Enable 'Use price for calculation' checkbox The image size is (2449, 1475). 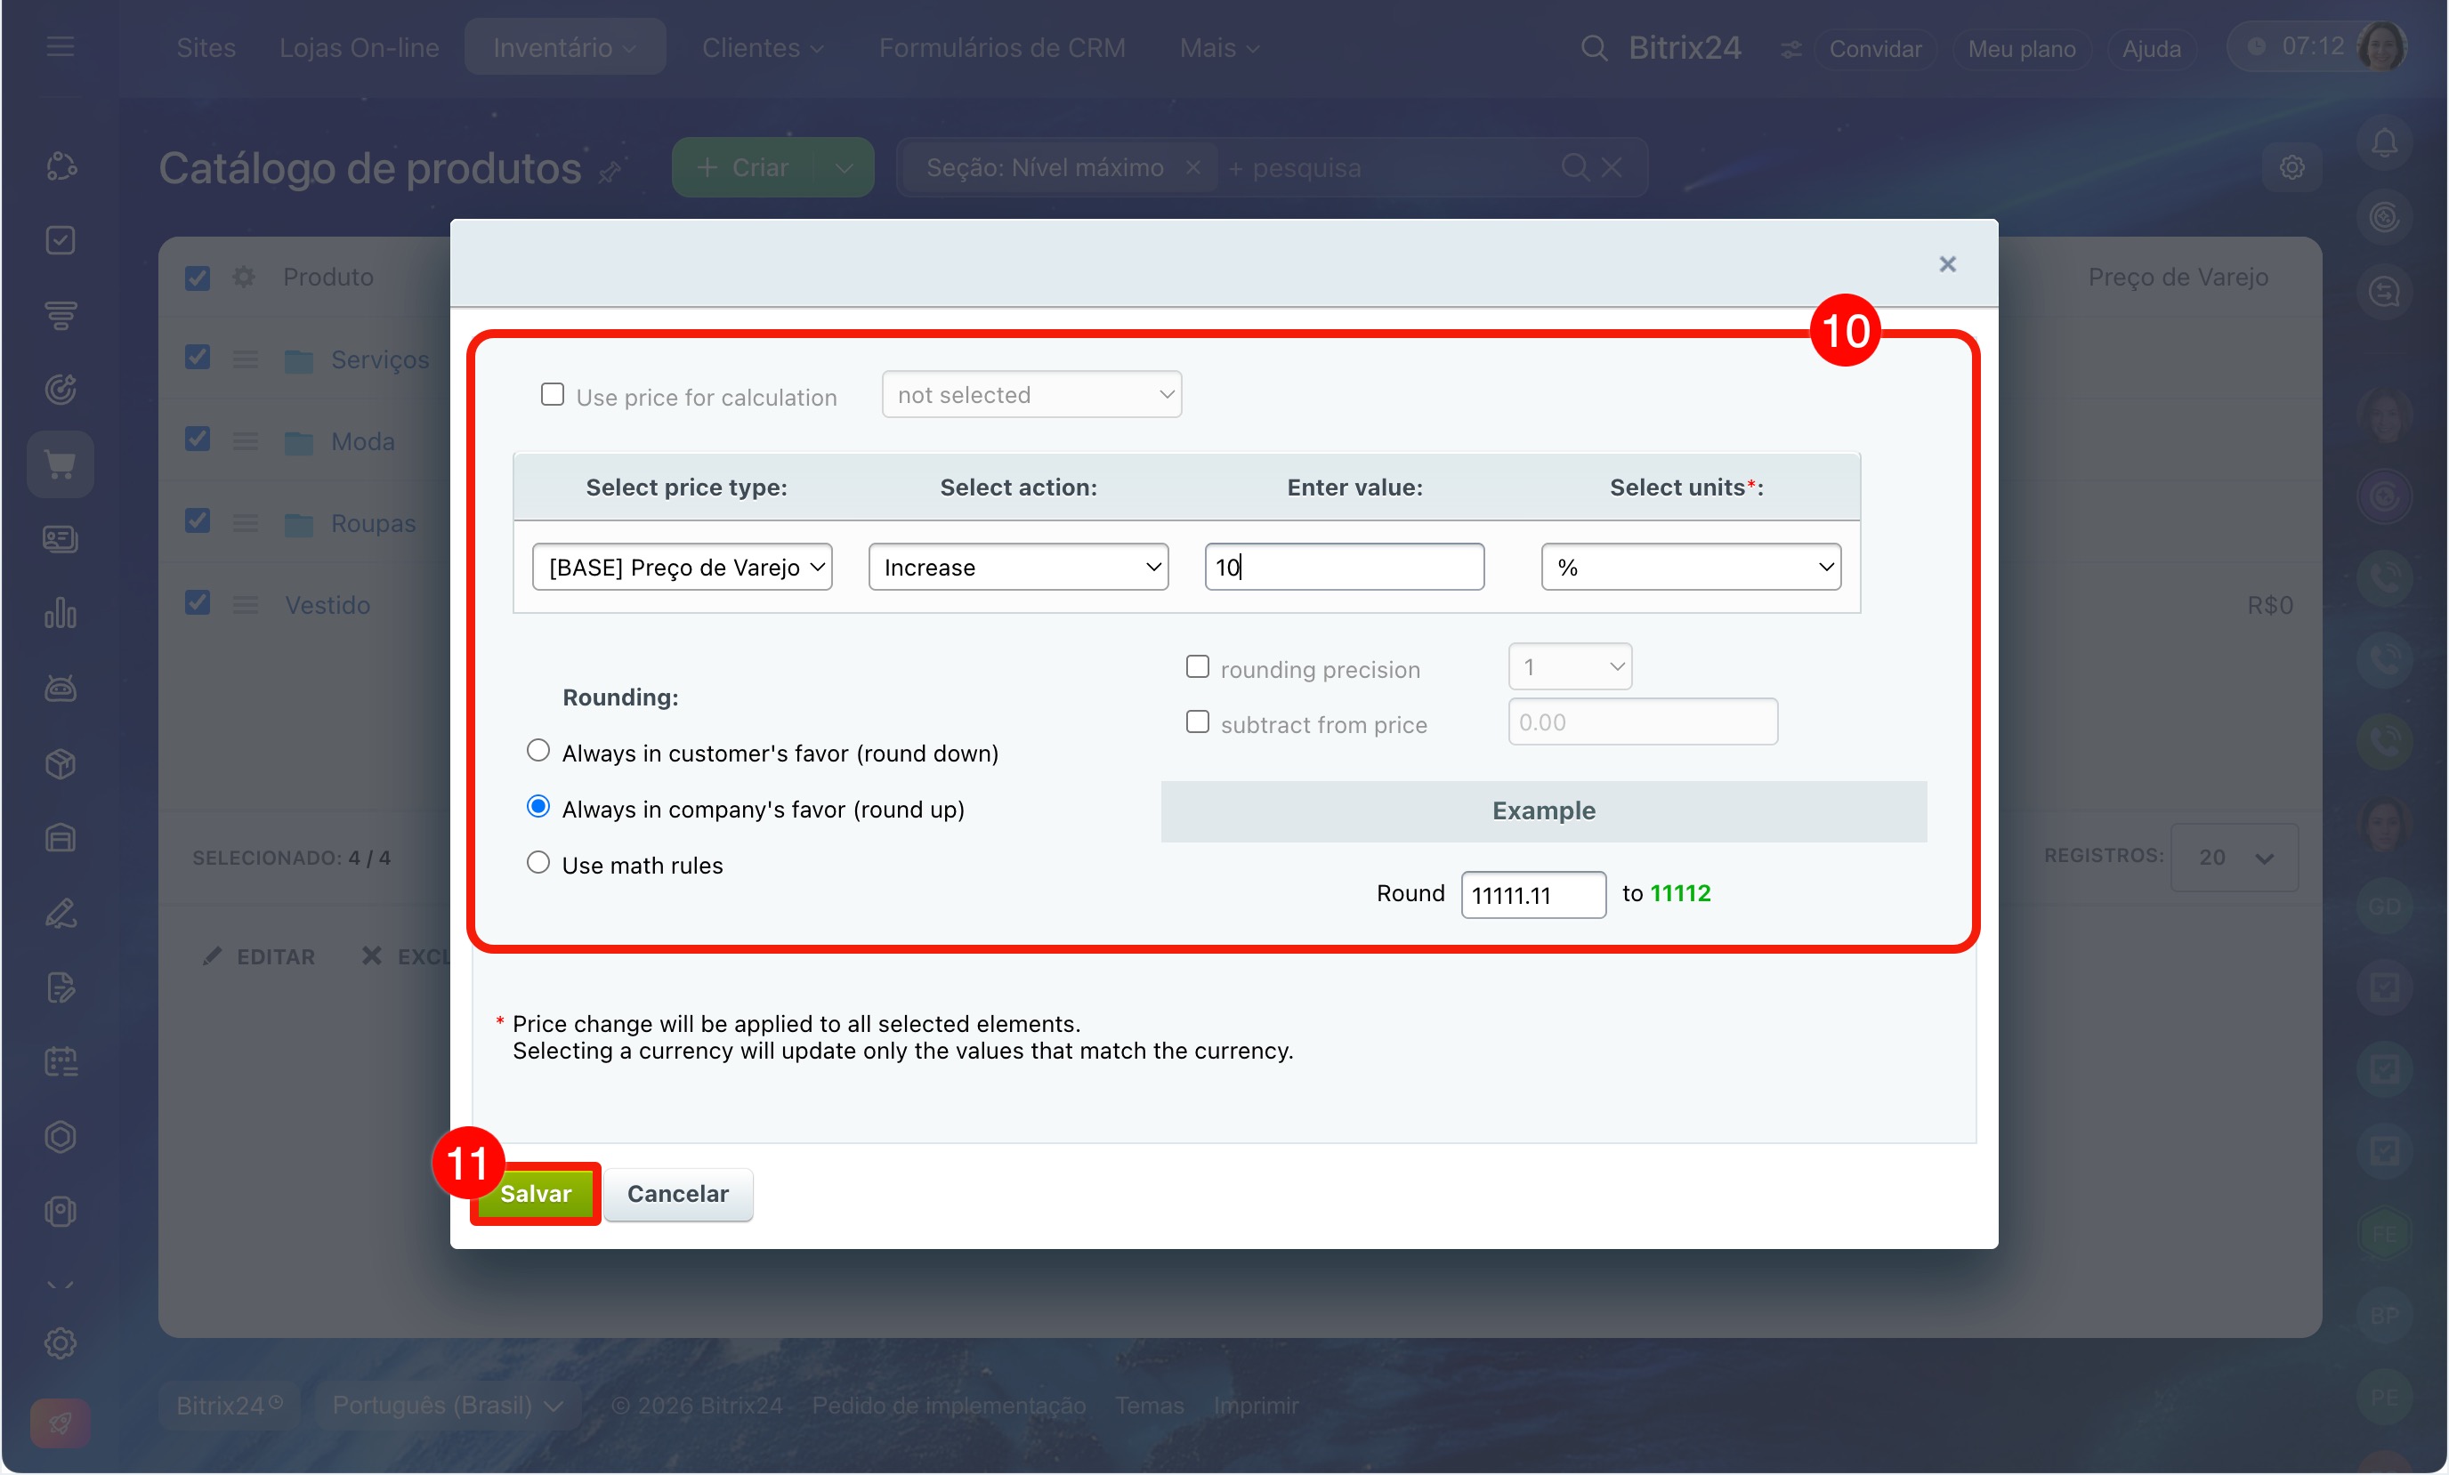coord(553,395)
